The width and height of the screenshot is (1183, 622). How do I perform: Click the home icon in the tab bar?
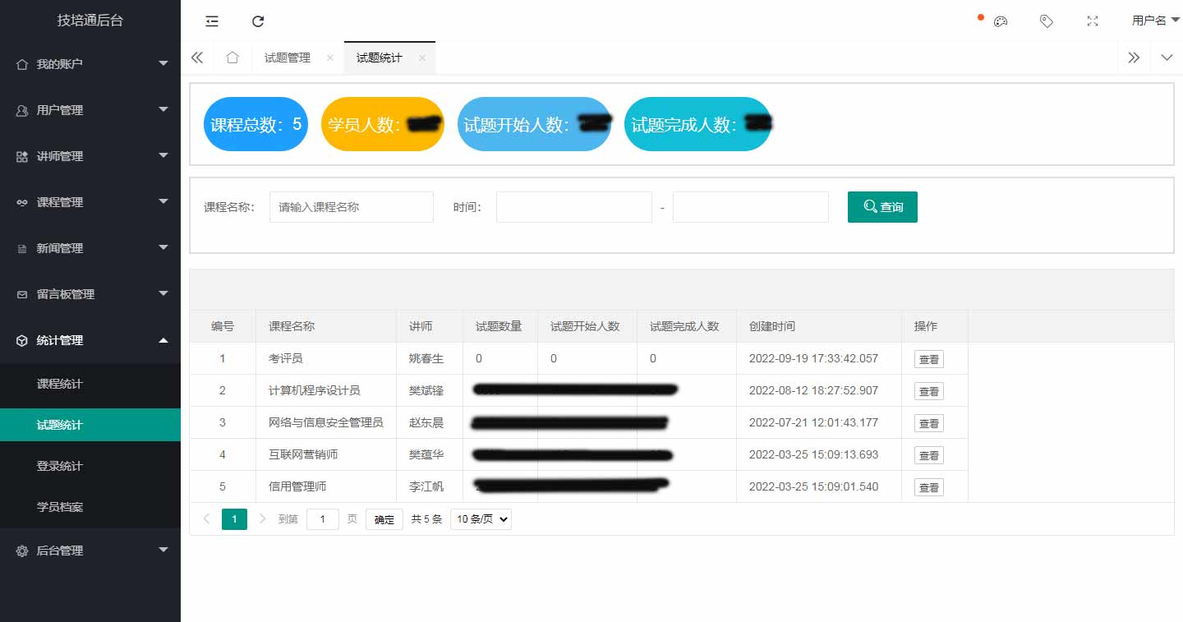pos(232,58)
